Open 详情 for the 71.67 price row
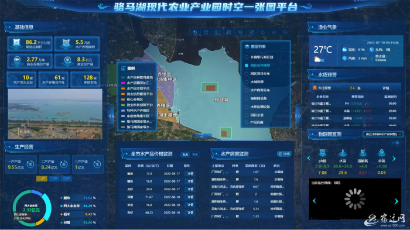Viewport: 410px width, 230px height. tap(190, 197)
